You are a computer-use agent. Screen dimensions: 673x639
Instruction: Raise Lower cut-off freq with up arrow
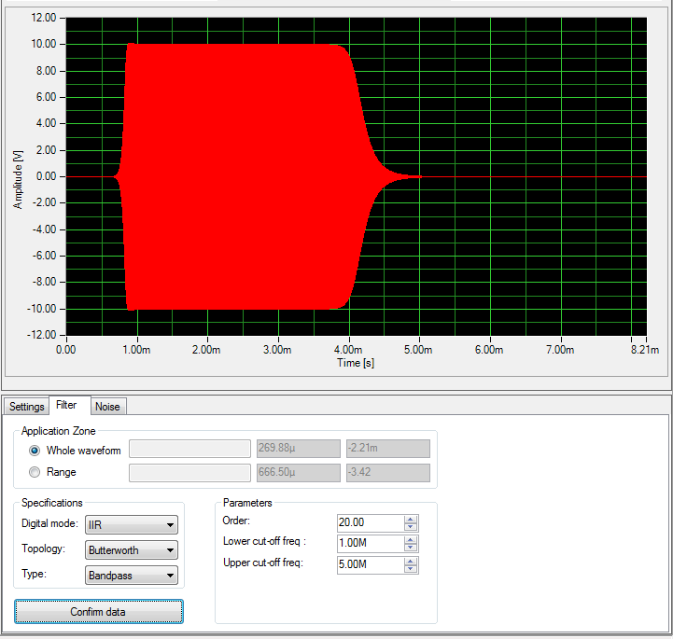point(411,540)
